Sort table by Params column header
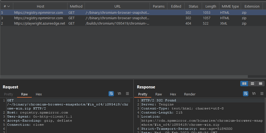266x133 pixels. pos(159,6)
